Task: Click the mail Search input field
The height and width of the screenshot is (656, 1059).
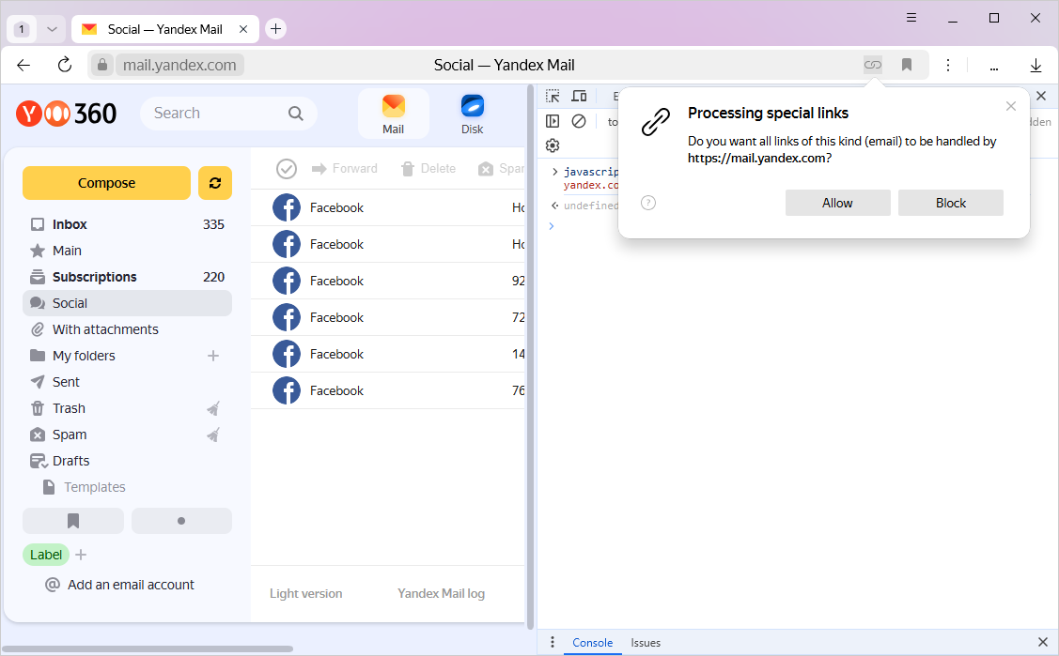Action: [216, 114]
